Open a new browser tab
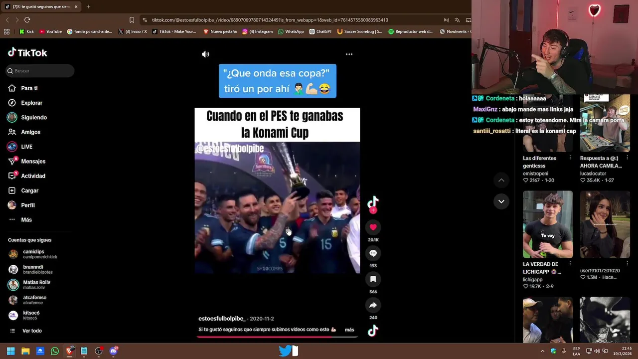Image resolution: width=638 pixels, height=359 pixels. 88,6
